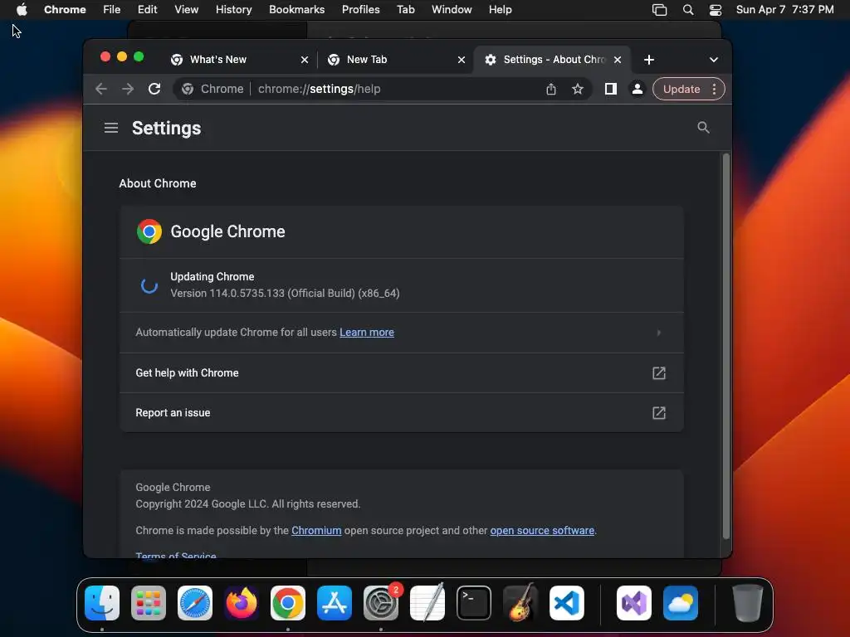
Task: Click the Update button in the toolbar
Action: pyautogui.click(x=681, y=89)
